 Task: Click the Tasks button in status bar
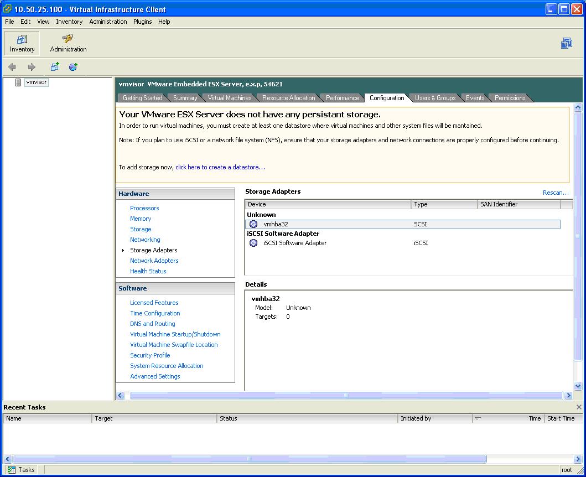pyautogui.click(x=22, y=469)
